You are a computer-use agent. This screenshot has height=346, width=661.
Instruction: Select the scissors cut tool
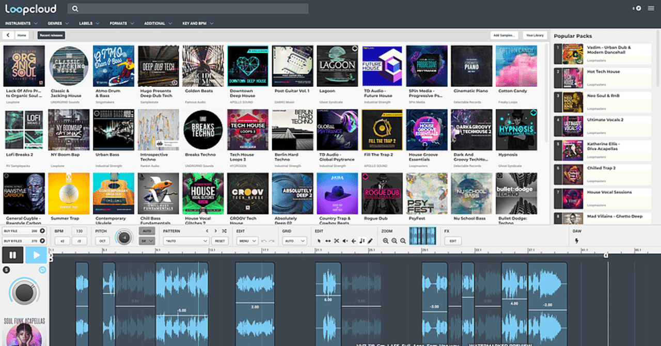tap(336, 241)
